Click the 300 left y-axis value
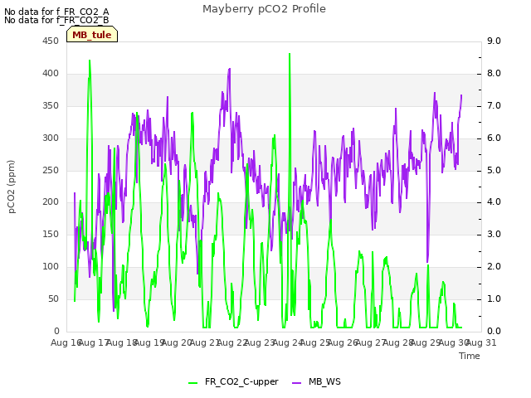Screen dimensions: 531x398 [x=51, y=138]
